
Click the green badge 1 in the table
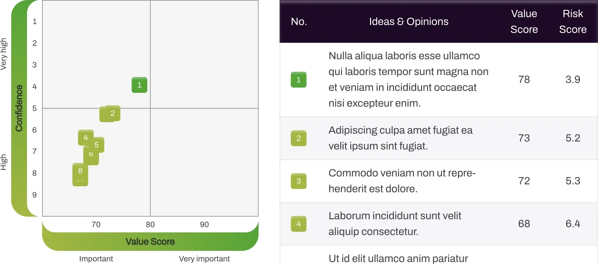[x=299, y=80]
